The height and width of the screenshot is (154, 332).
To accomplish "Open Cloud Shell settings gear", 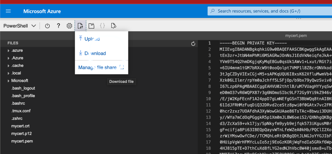I will tap(69, 26).
